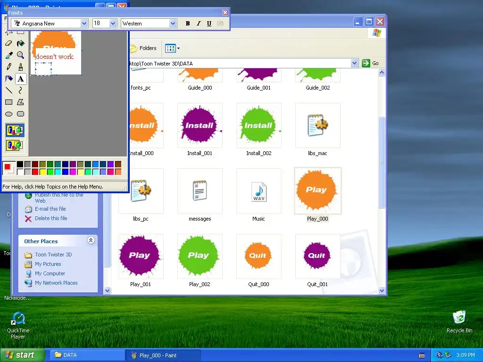Pick the black color swatch
Viewport: 483px width, 362px height.
20,165
